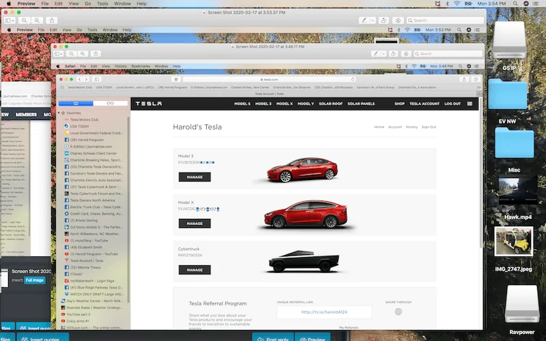The width and height of the screenshot is (546, 341).
Task: Open Tesla hamburger menu icon
Action: pos(470,104)
